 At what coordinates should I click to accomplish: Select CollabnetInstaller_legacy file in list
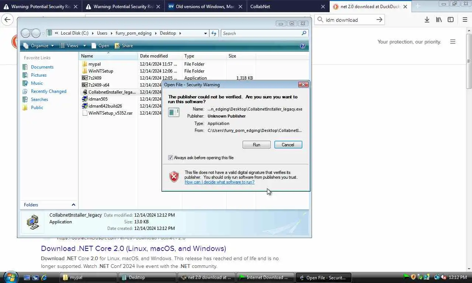(x=109, y=92)
